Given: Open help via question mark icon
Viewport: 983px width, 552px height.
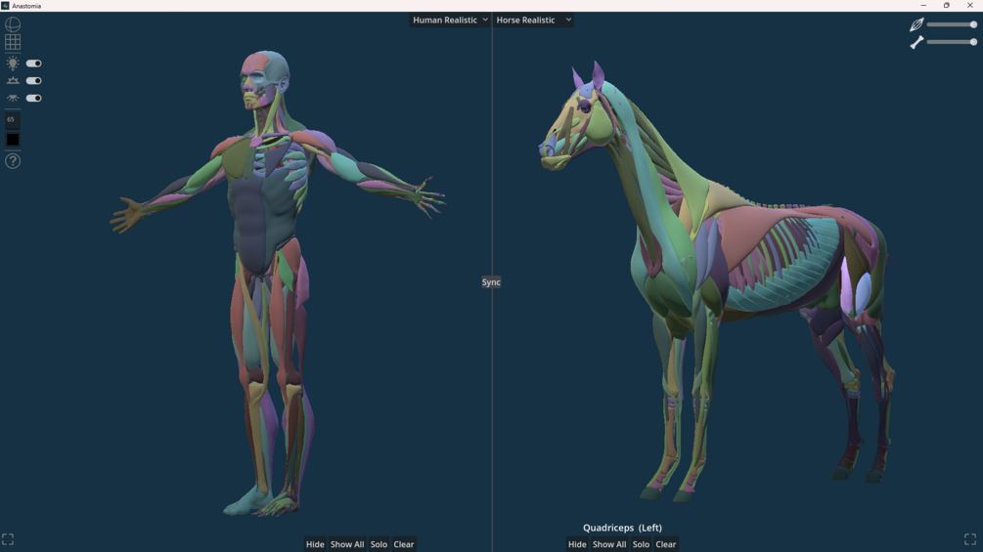Looking at the screenshot, I should pyautogui.click(x=13, y=161).
